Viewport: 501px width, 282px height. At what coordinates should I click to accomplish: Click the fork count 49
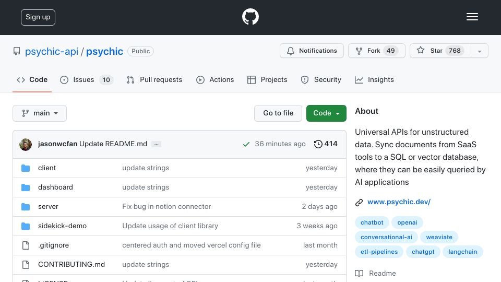390,51
